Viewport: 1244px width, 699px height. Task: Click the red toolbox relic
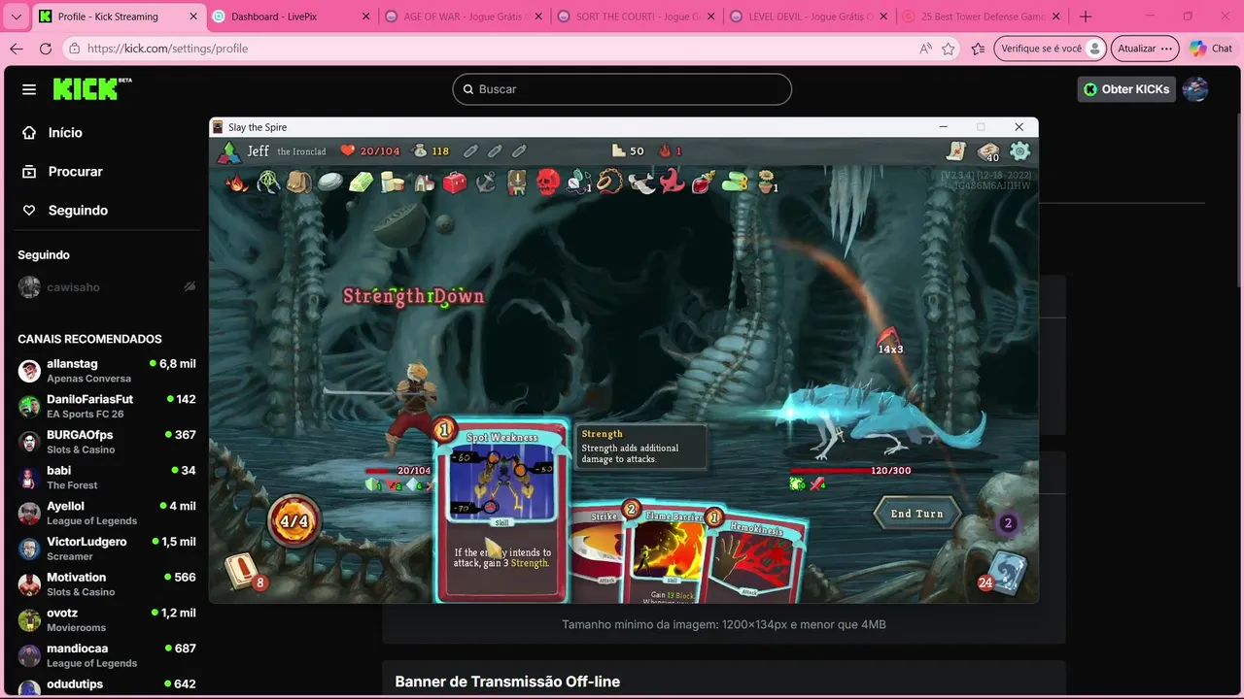[455, 182]
